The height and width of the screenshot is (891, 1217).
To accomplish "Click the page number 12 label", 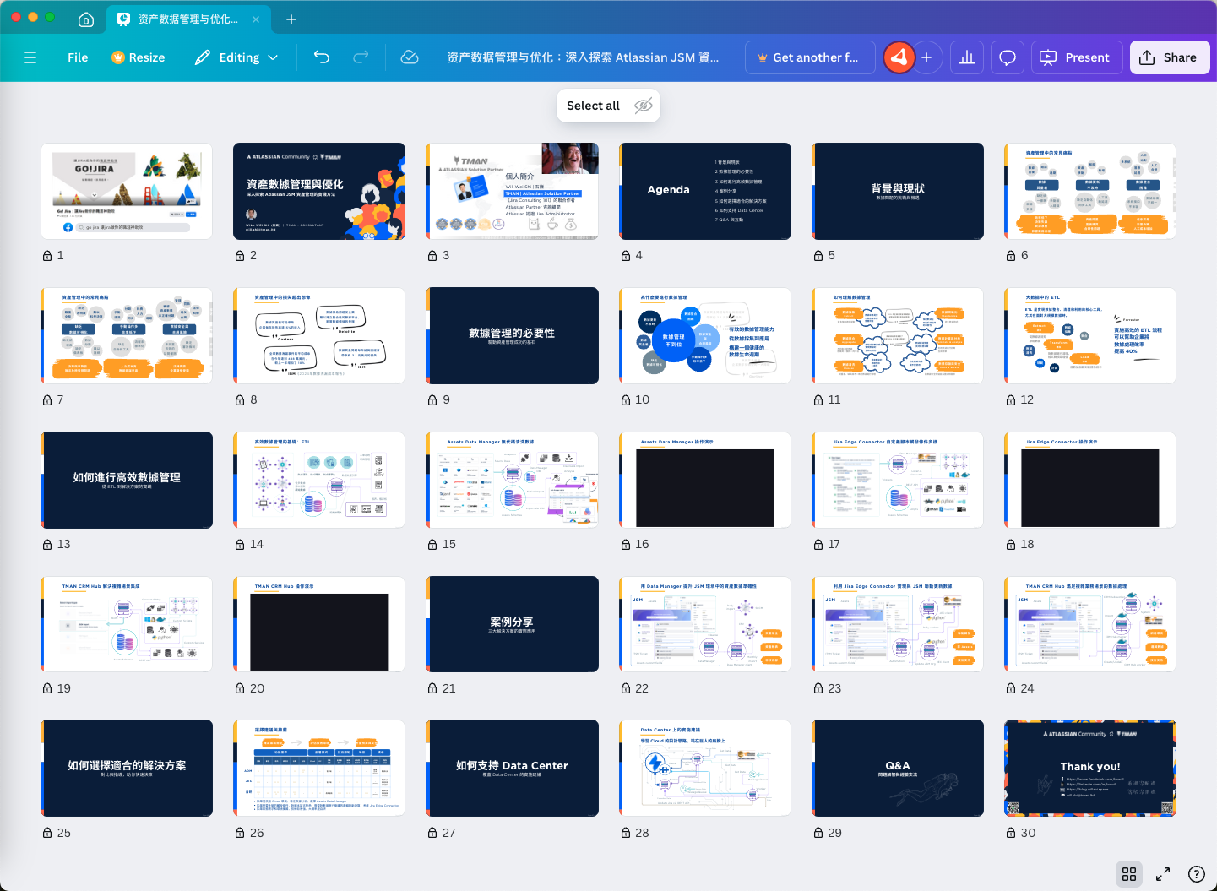I will (1027, 399).
